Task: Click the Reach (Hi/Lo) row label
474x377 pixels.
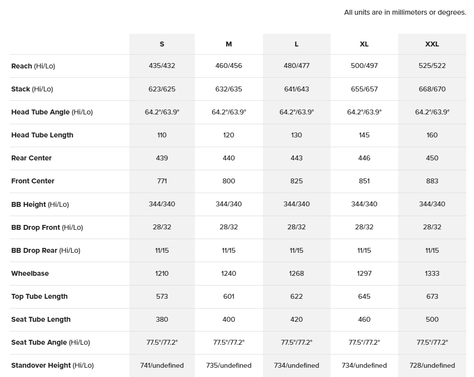Action: click(x=33, y=66)
